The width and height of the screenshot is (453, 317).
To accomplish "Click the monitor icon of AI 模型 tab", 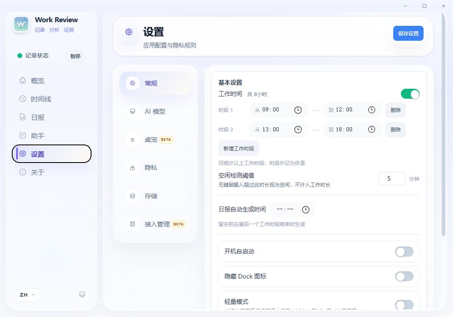I will point(133,111).
